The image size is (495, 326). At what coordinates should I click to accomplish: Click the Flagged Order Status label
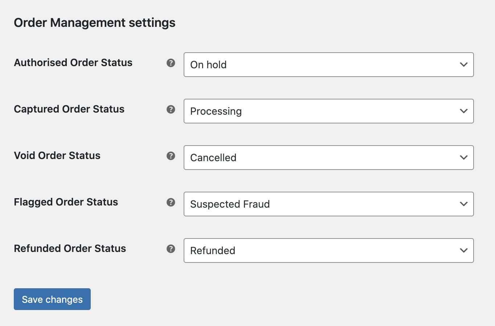tap(66, 202)
